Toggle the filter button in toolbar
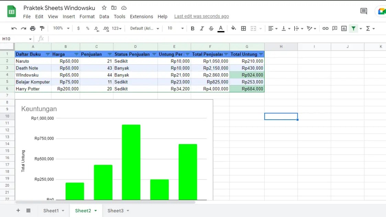The height and width of the screenshot is (217, 386). tap(353, 29)
